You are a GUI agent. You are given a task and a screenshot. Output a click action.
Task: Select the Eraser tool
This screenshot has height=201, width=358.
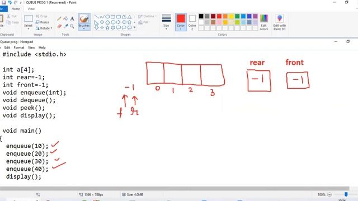tap(59, 26)
